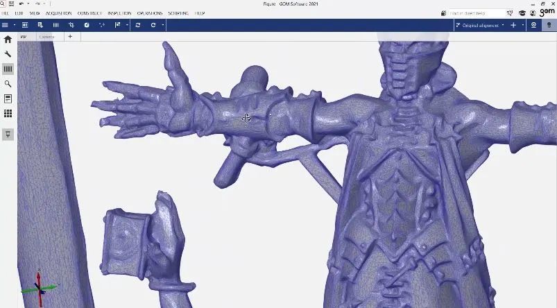Click the user account icon

(x=533, y=13)
